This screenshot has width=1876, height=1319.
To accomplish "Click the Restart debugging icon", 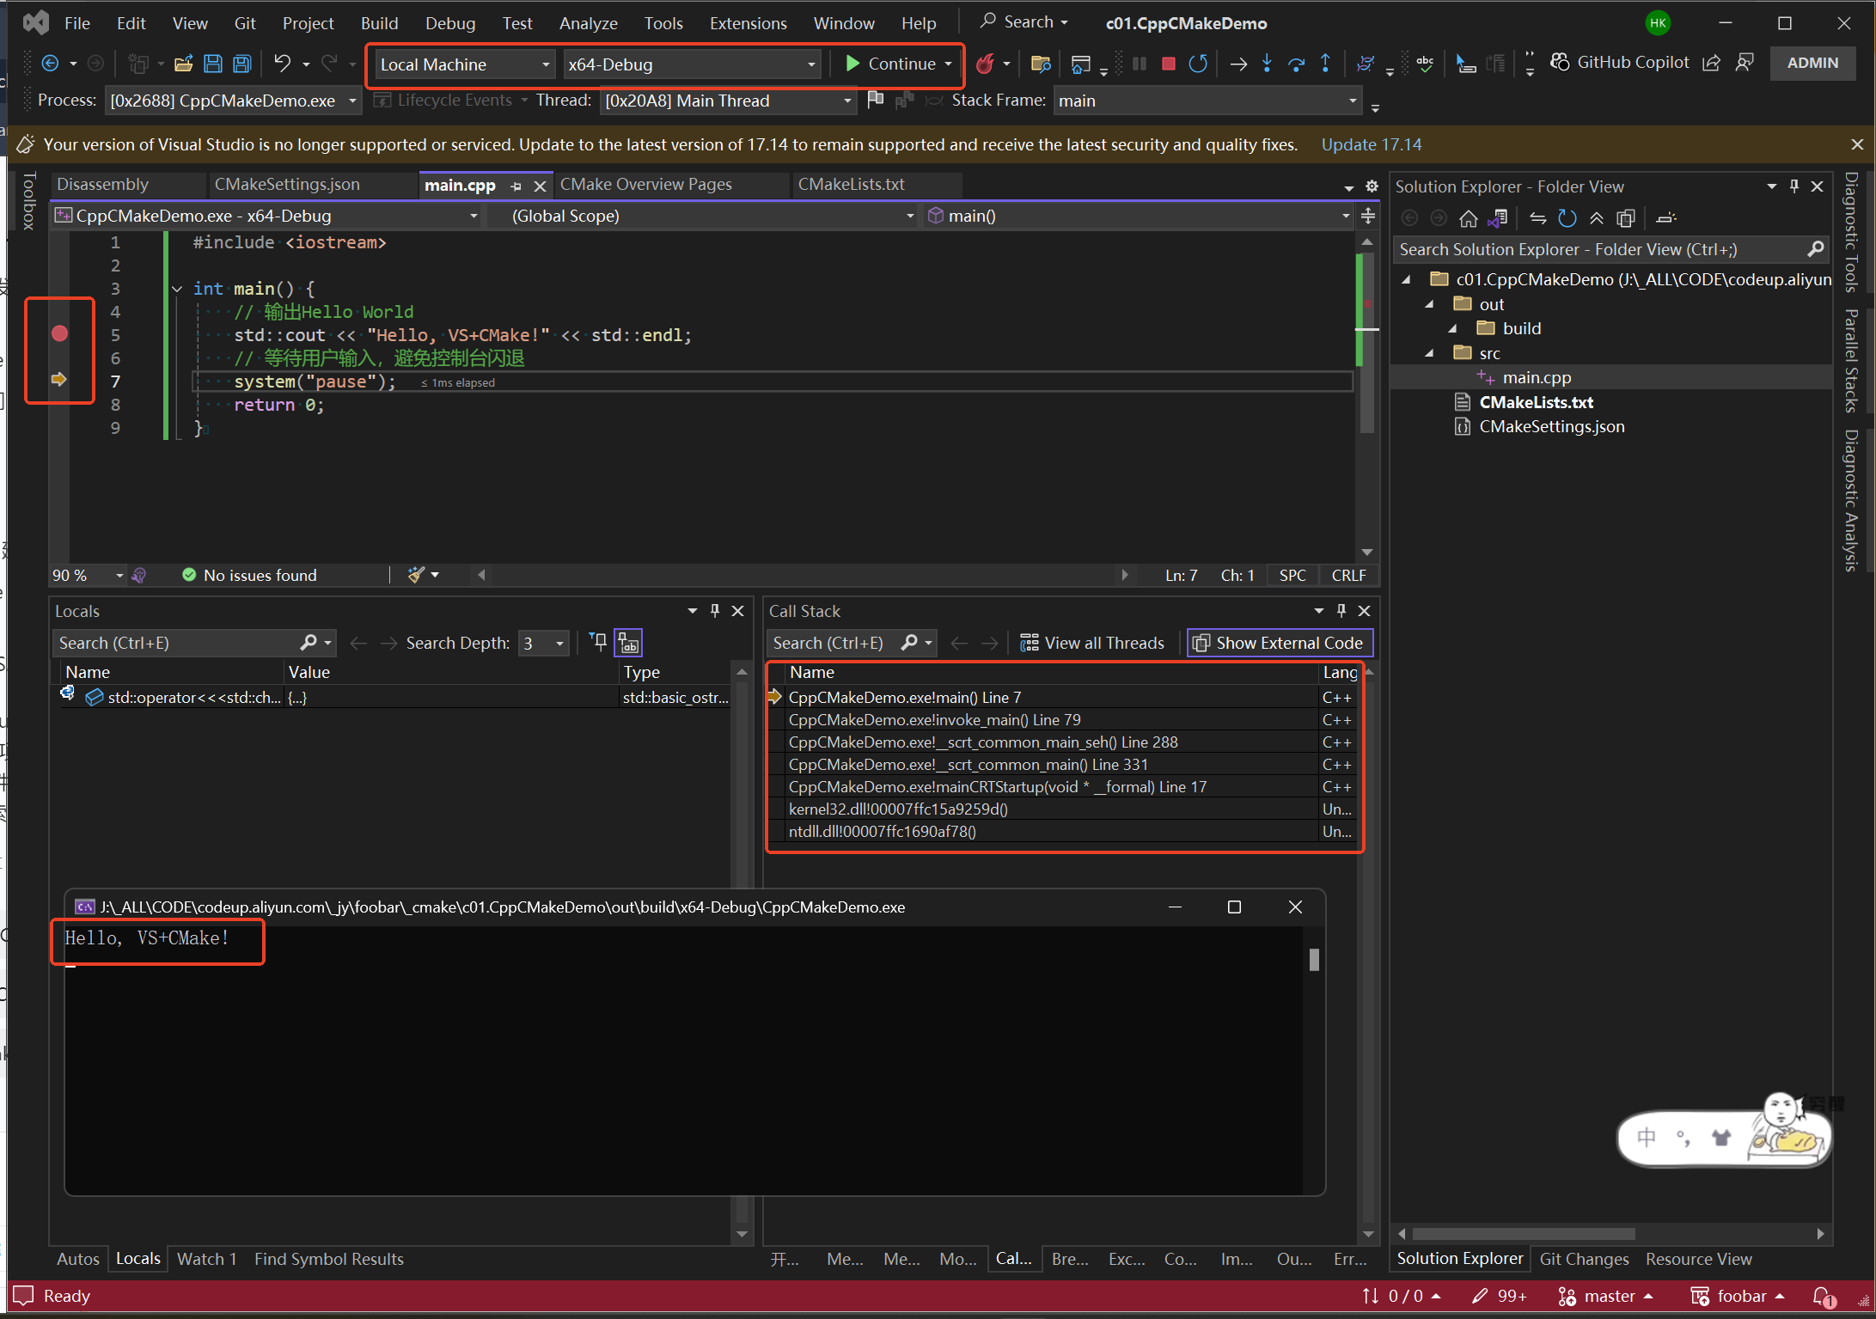I will (1198, 64).
